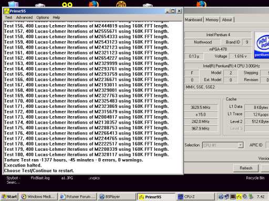Expand the CPU Selection dropdown
The height and width of the screenshot is (201, 269).
click(241, 145)
